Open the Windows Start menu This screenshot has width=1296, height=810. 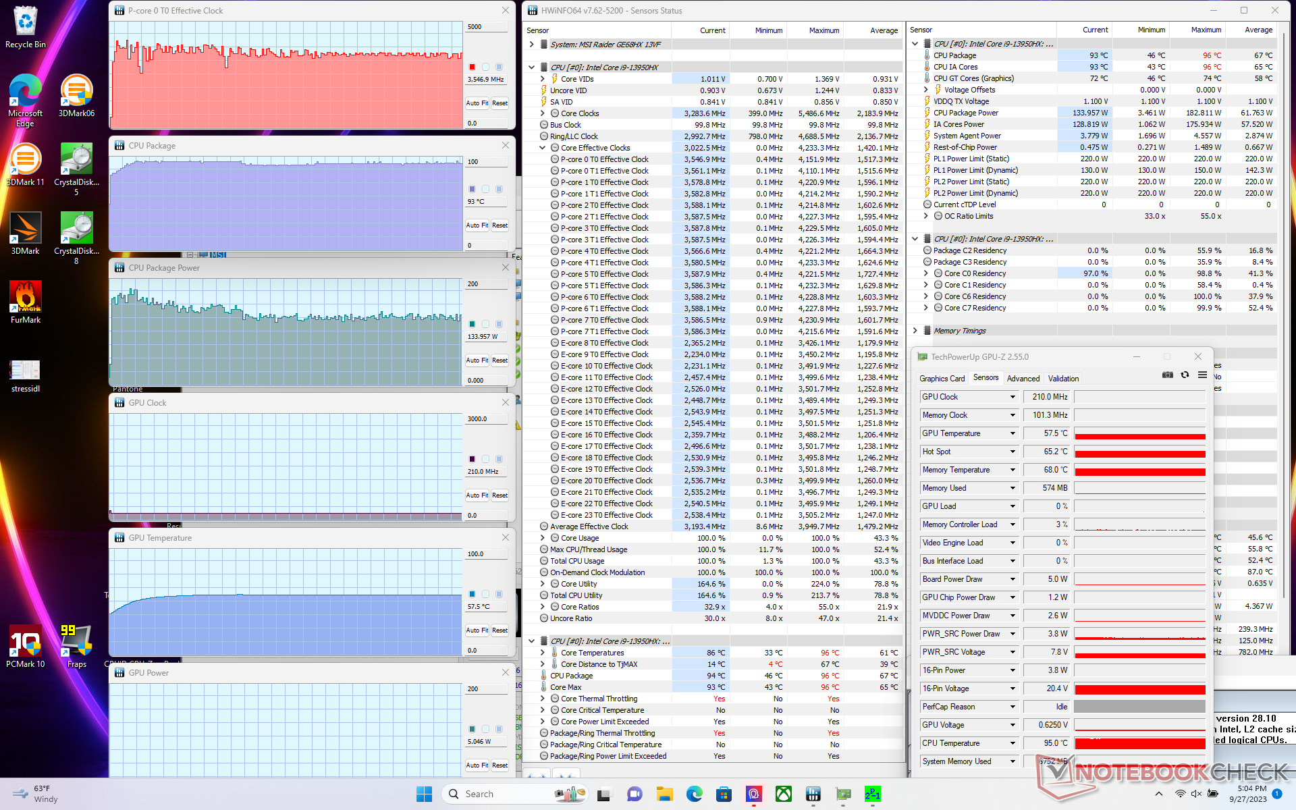(424, 794)
